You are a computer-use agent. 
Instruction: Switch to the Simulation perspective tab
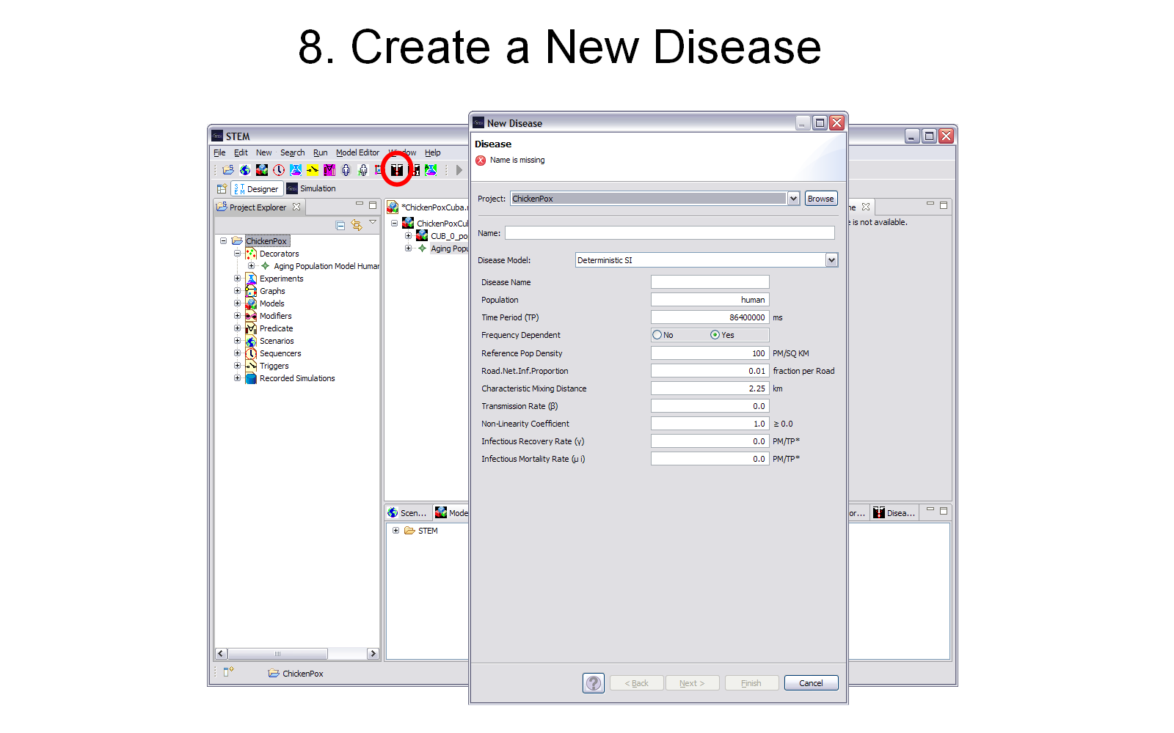coord(311,188)
